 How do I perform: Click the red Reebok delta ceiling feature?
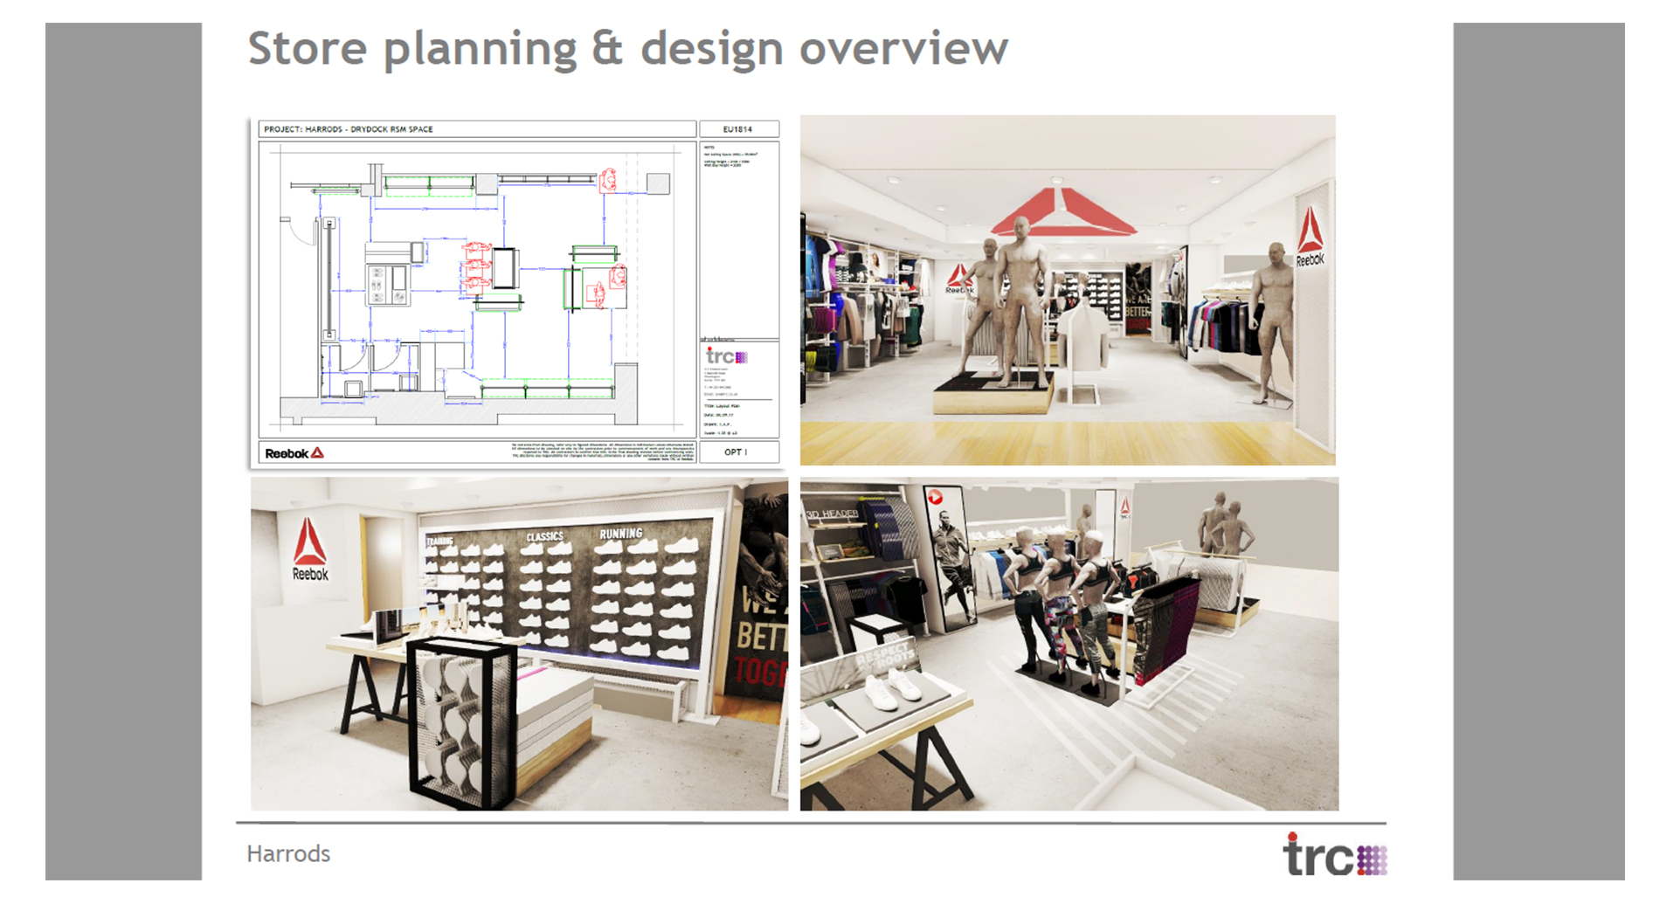tap(1063, 212)
